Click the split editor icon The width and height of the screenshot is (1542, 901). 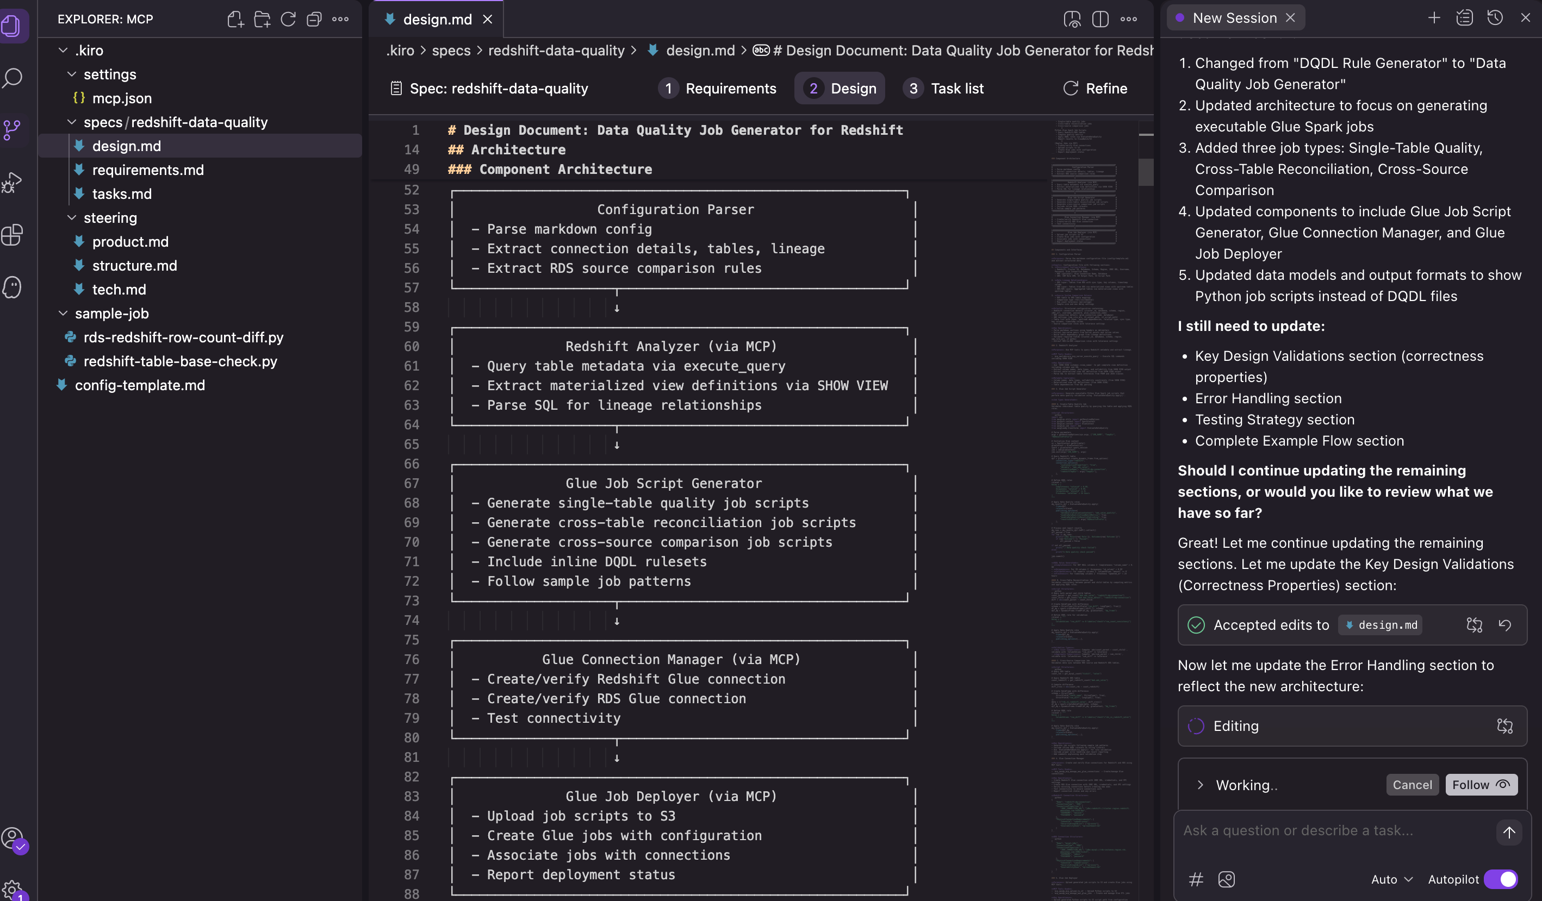[x=1099, y=19]
